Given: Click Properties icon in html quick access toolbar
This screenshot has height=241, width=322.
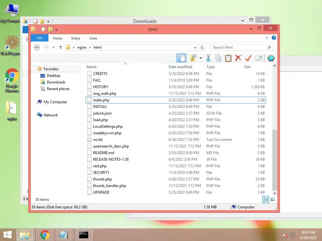Looking at the screenshot, I should [x=43, y=29].
